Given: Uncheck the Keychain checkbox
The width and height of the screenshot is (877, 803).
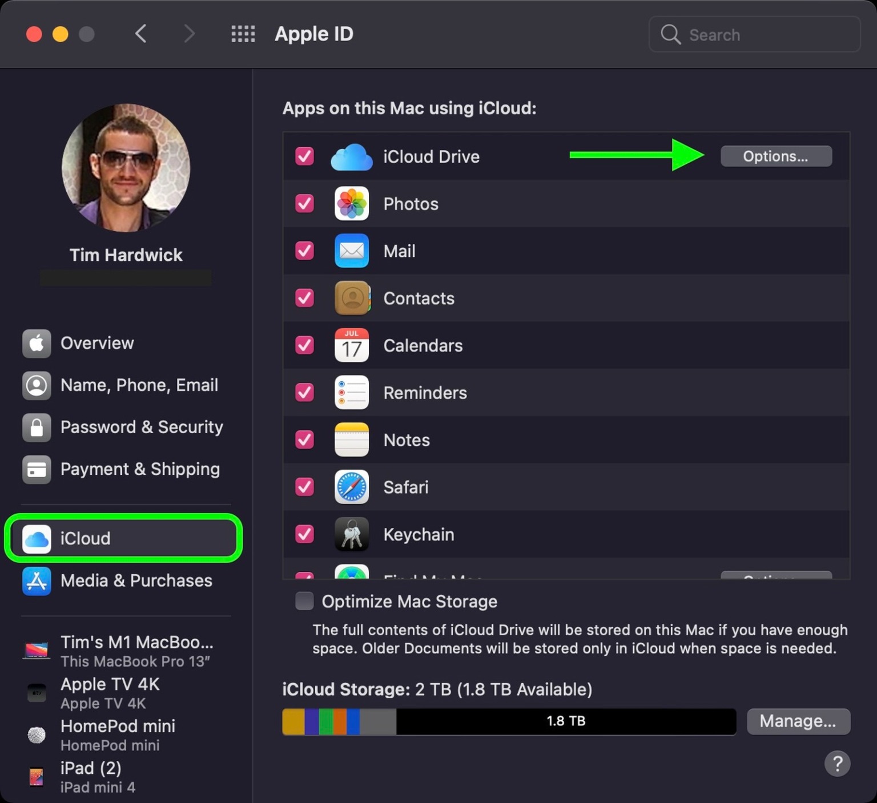Looking at the screenshot, I should 304,534.
